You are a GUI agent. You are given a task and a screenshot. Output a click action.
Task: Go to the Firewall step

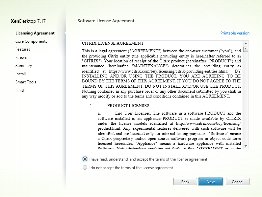click(22, 57)
